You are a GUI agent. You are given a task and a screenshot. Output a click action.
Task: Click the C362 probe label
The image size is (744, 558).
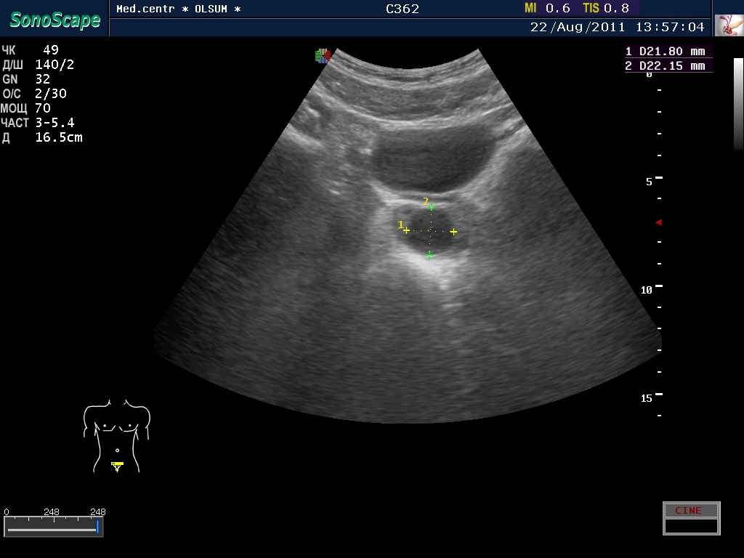(x=403, y=9)
